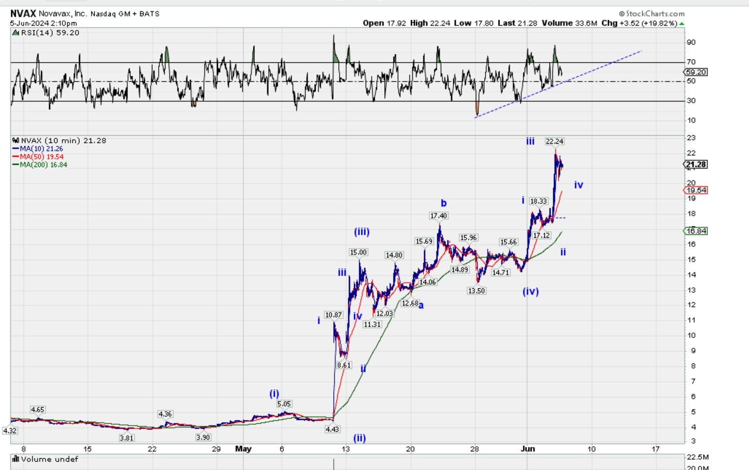Click the 11.31 price label
Image resolution: width=749 pixels, height=470 pixels.
click(372, 324)
